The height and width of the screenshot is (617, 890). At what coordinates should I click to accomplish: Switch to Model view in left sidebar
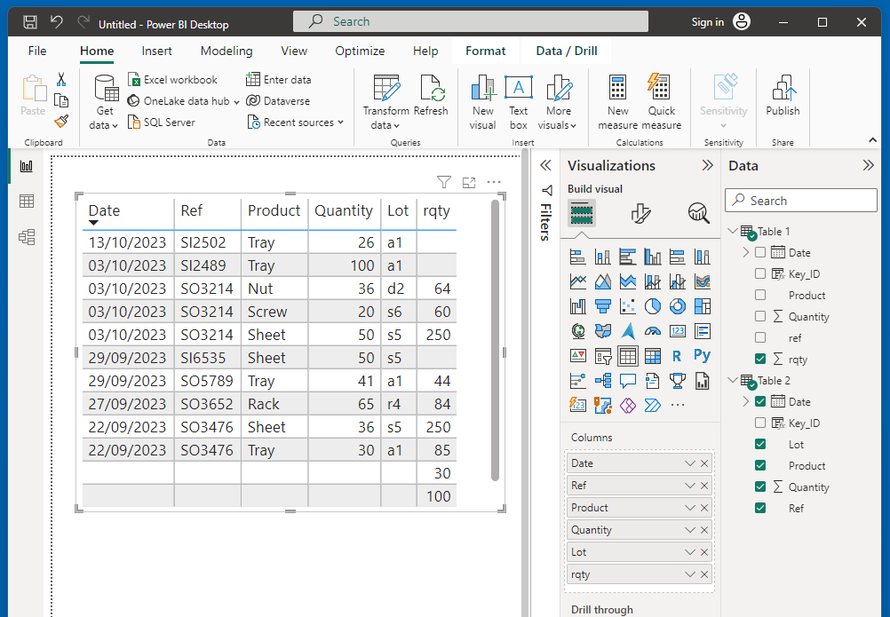point(27,236)
